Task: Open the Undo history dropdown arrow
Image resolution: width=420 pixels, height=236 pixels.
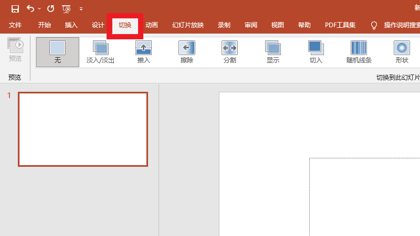Action: pyautogui.click(x=39, y=9)
